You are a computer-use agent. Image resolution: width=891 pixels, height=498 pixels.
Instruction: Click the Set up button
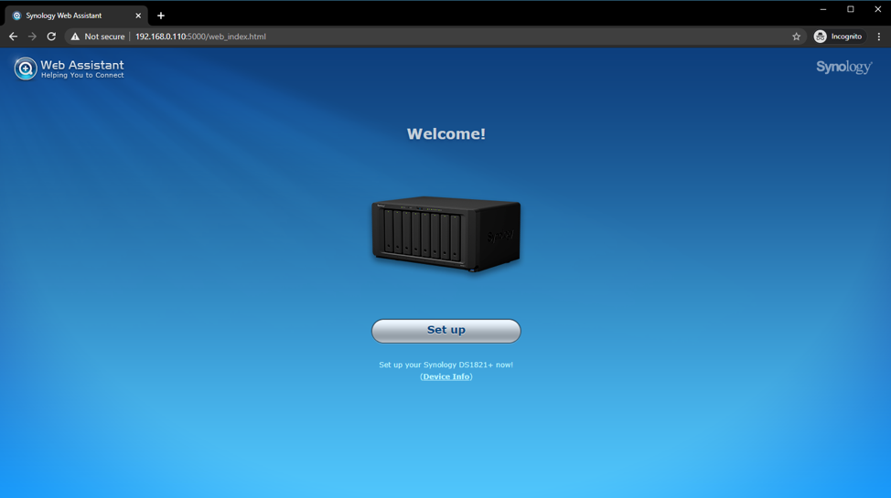tap(445, 331)
